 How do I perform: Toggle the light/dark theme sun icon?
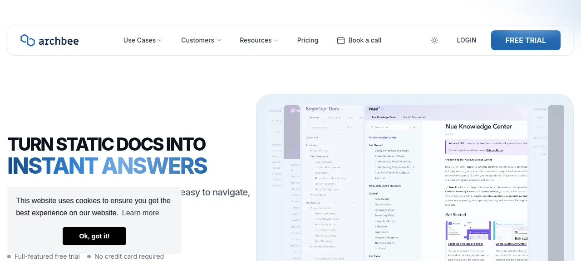434,40
